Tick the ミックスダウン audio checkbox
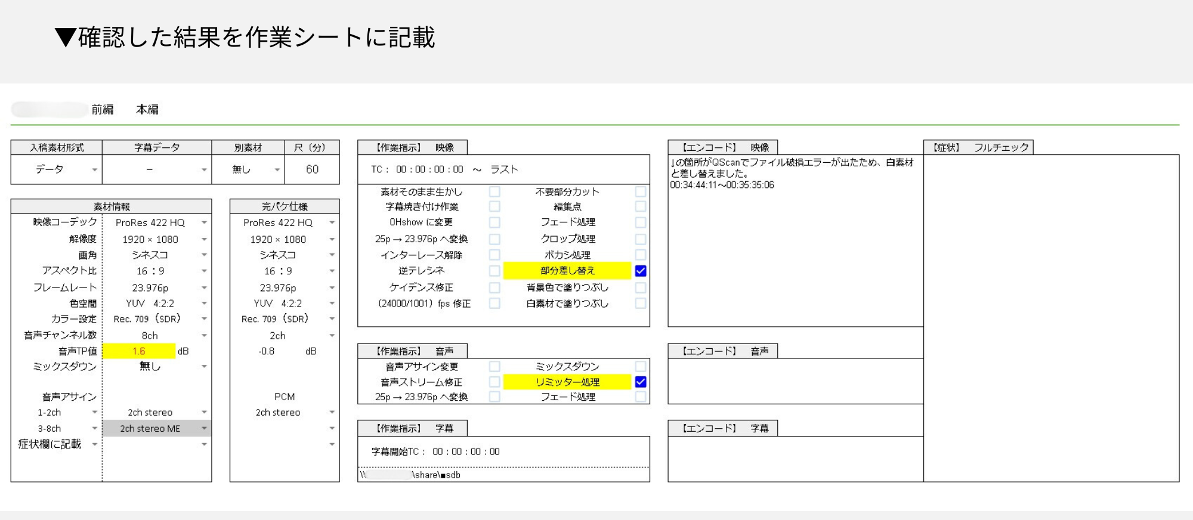Viewport: 1193px width, 520px height. point(641,366)
